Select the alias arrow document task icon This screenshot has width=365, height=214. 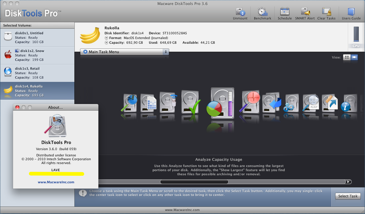click(329, 103)
